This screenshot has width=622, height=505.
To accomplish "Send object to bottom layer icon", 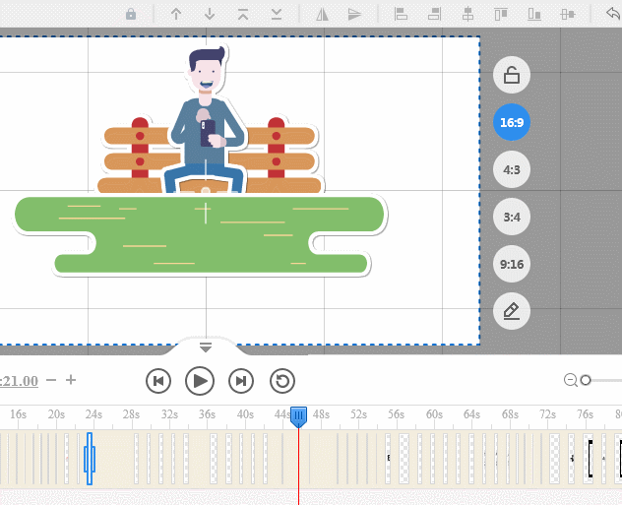I will pos(277,15).
